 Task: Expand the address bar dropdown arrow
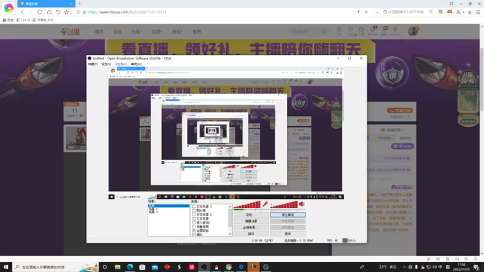click(x=376, y=12)
